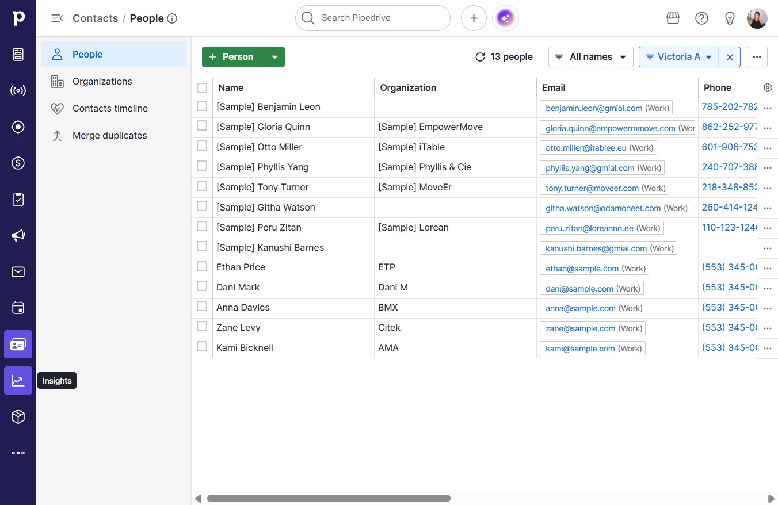
Task: Select the Ethan Price row checkbox
Action: [x=202, y=266]
